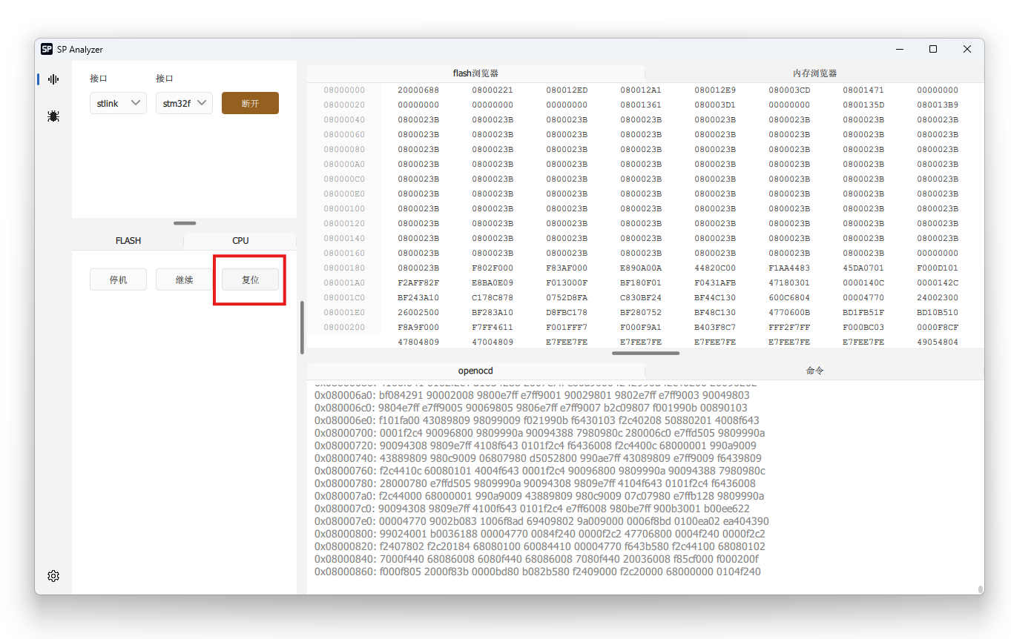Click address 08000200 row label
1011x639 pixels.
[x=344, y=327]
